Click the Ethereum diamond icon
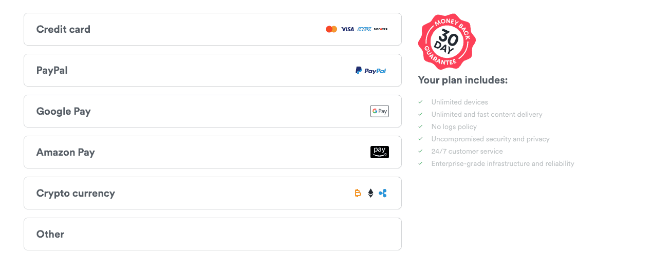The width and height of the screenshot is (651, 254). 370,193
